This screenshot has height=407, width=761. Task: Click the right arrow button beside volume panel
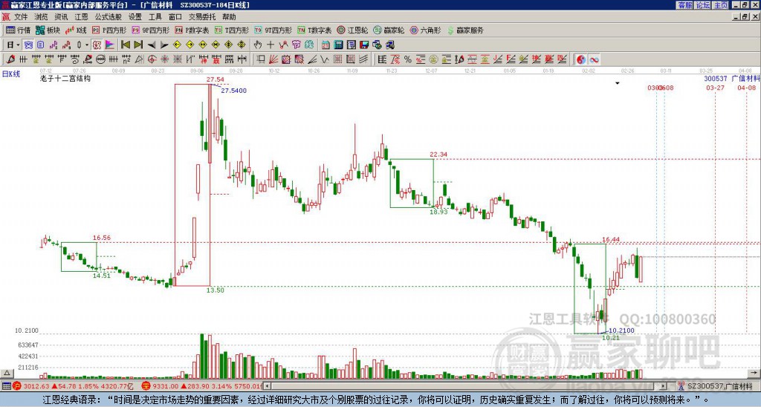click(754, 373)
